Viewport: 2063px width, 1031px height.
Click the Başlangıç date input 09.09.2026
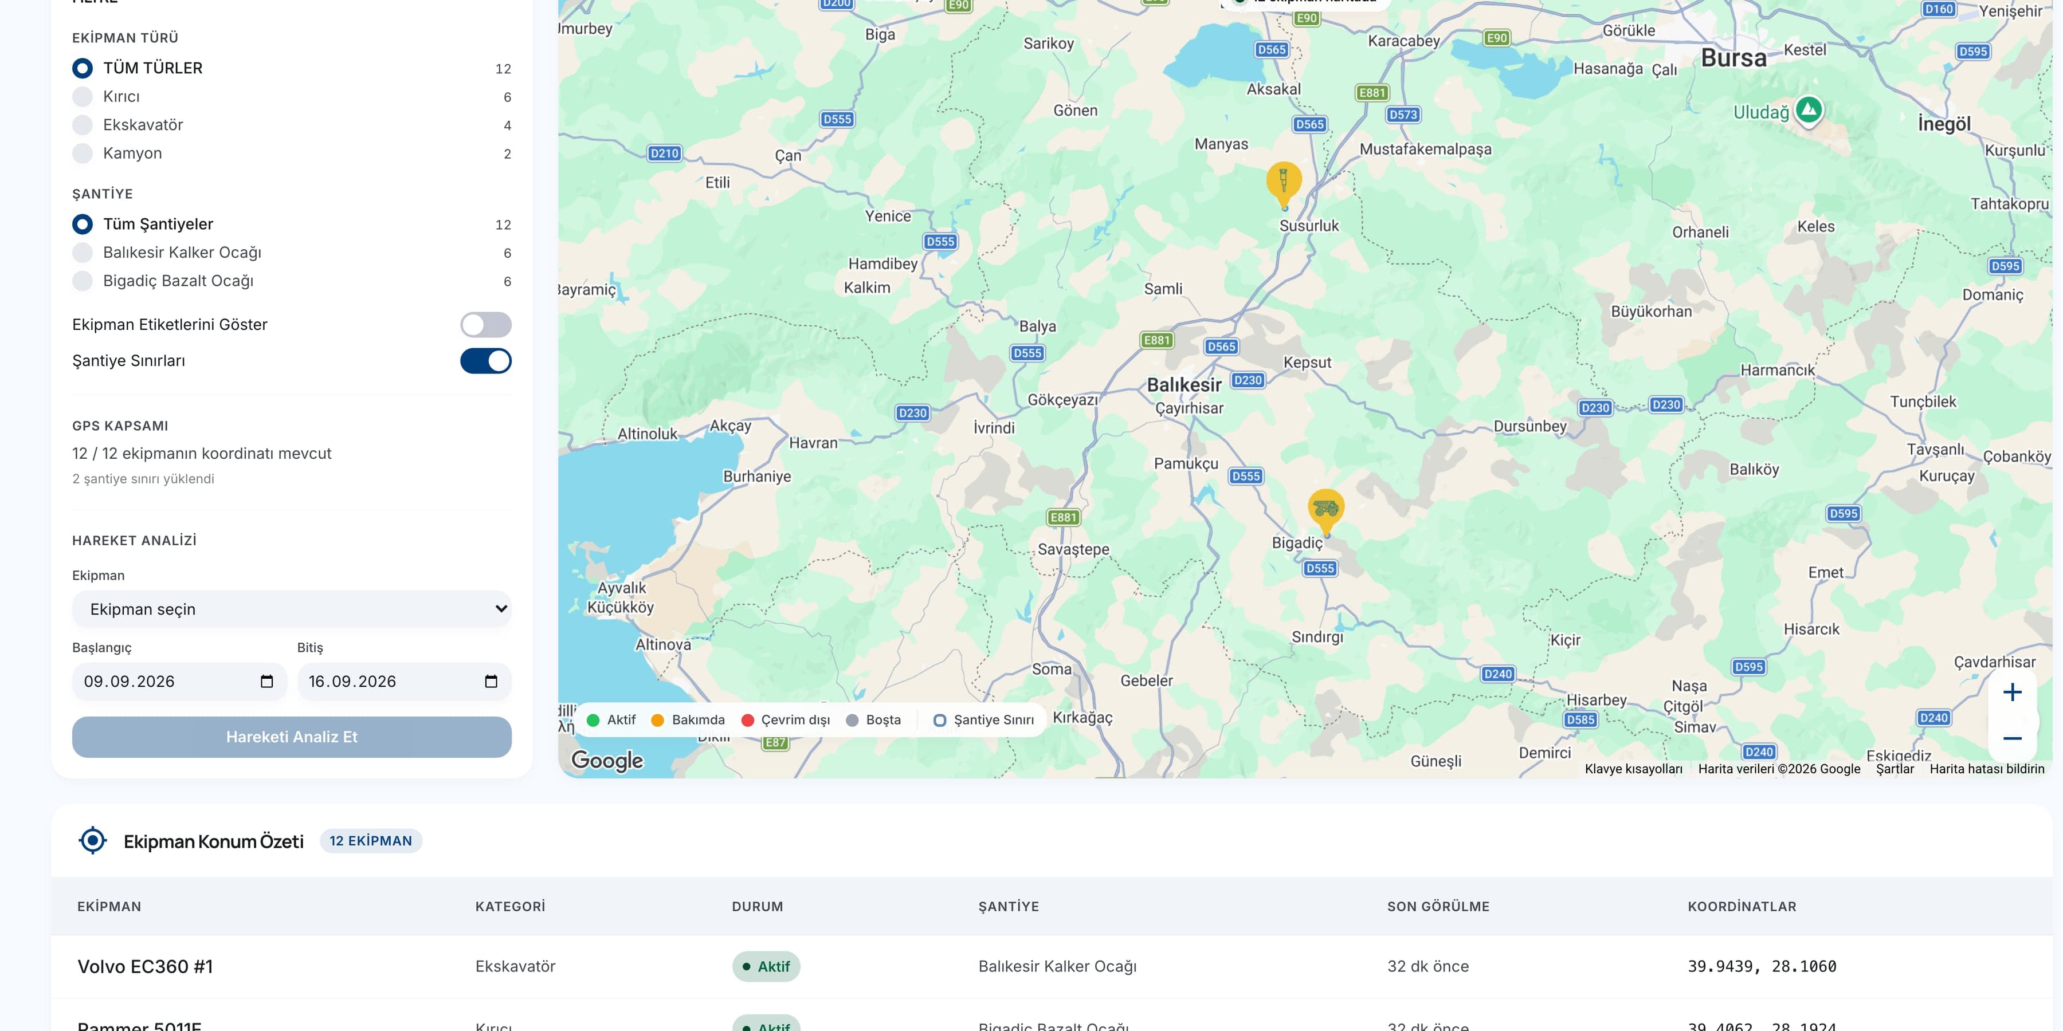pos(179,681)
